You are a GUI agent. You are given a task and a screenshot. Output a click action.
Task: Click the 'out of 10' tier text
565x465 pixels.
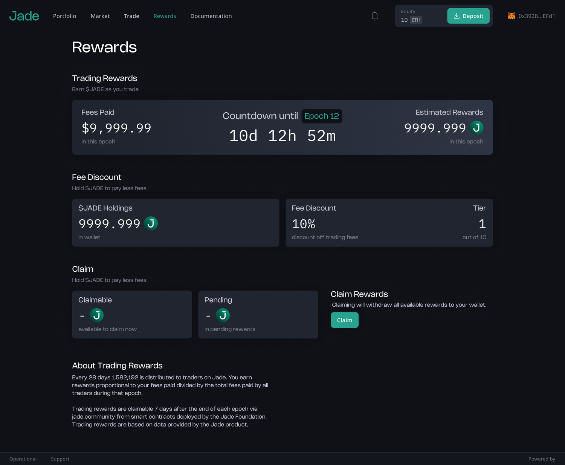pos(474,237)
